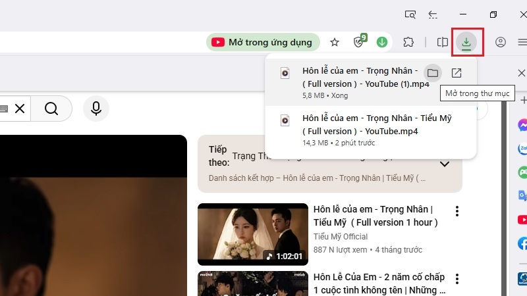Open the first downloaded file externally
The width and height of the screenshot is (527, 296).
[456, 73]
